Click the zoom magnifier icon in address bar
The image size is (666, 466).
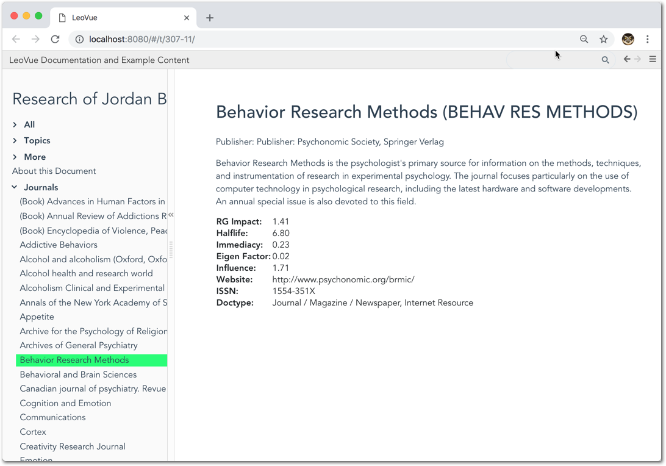[x=584, y=39]
